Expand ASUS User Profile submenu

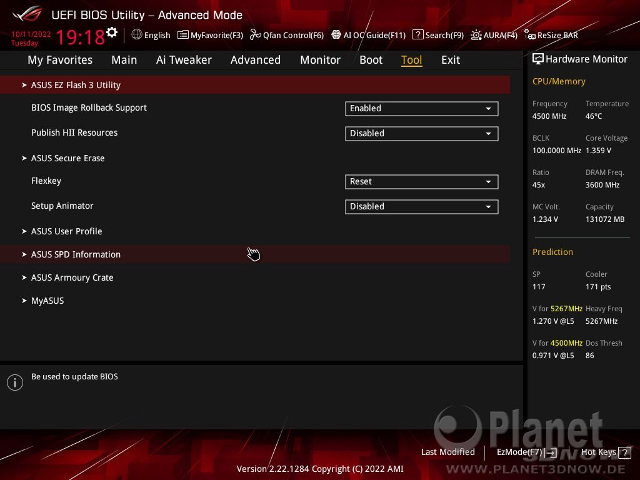255,231
